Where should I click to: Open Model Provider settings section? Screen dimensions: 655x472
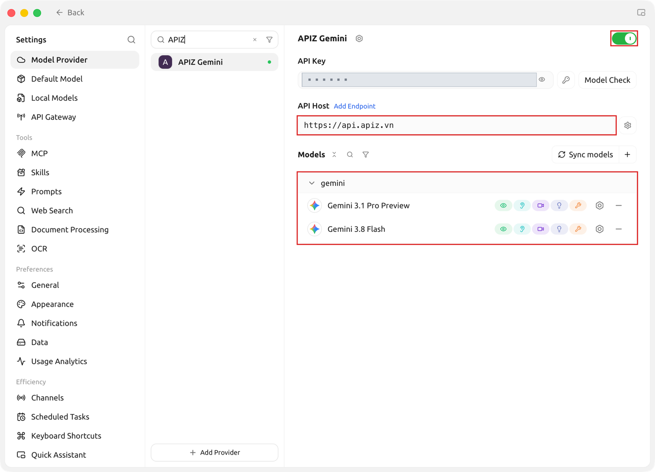click(75, 60)
